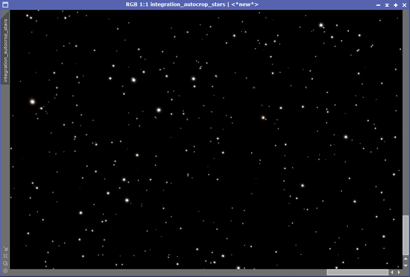Shade the image window using the roll-up button
This screenshot has height=277, width=410.
pyautogui.click(x=387, y=5)
